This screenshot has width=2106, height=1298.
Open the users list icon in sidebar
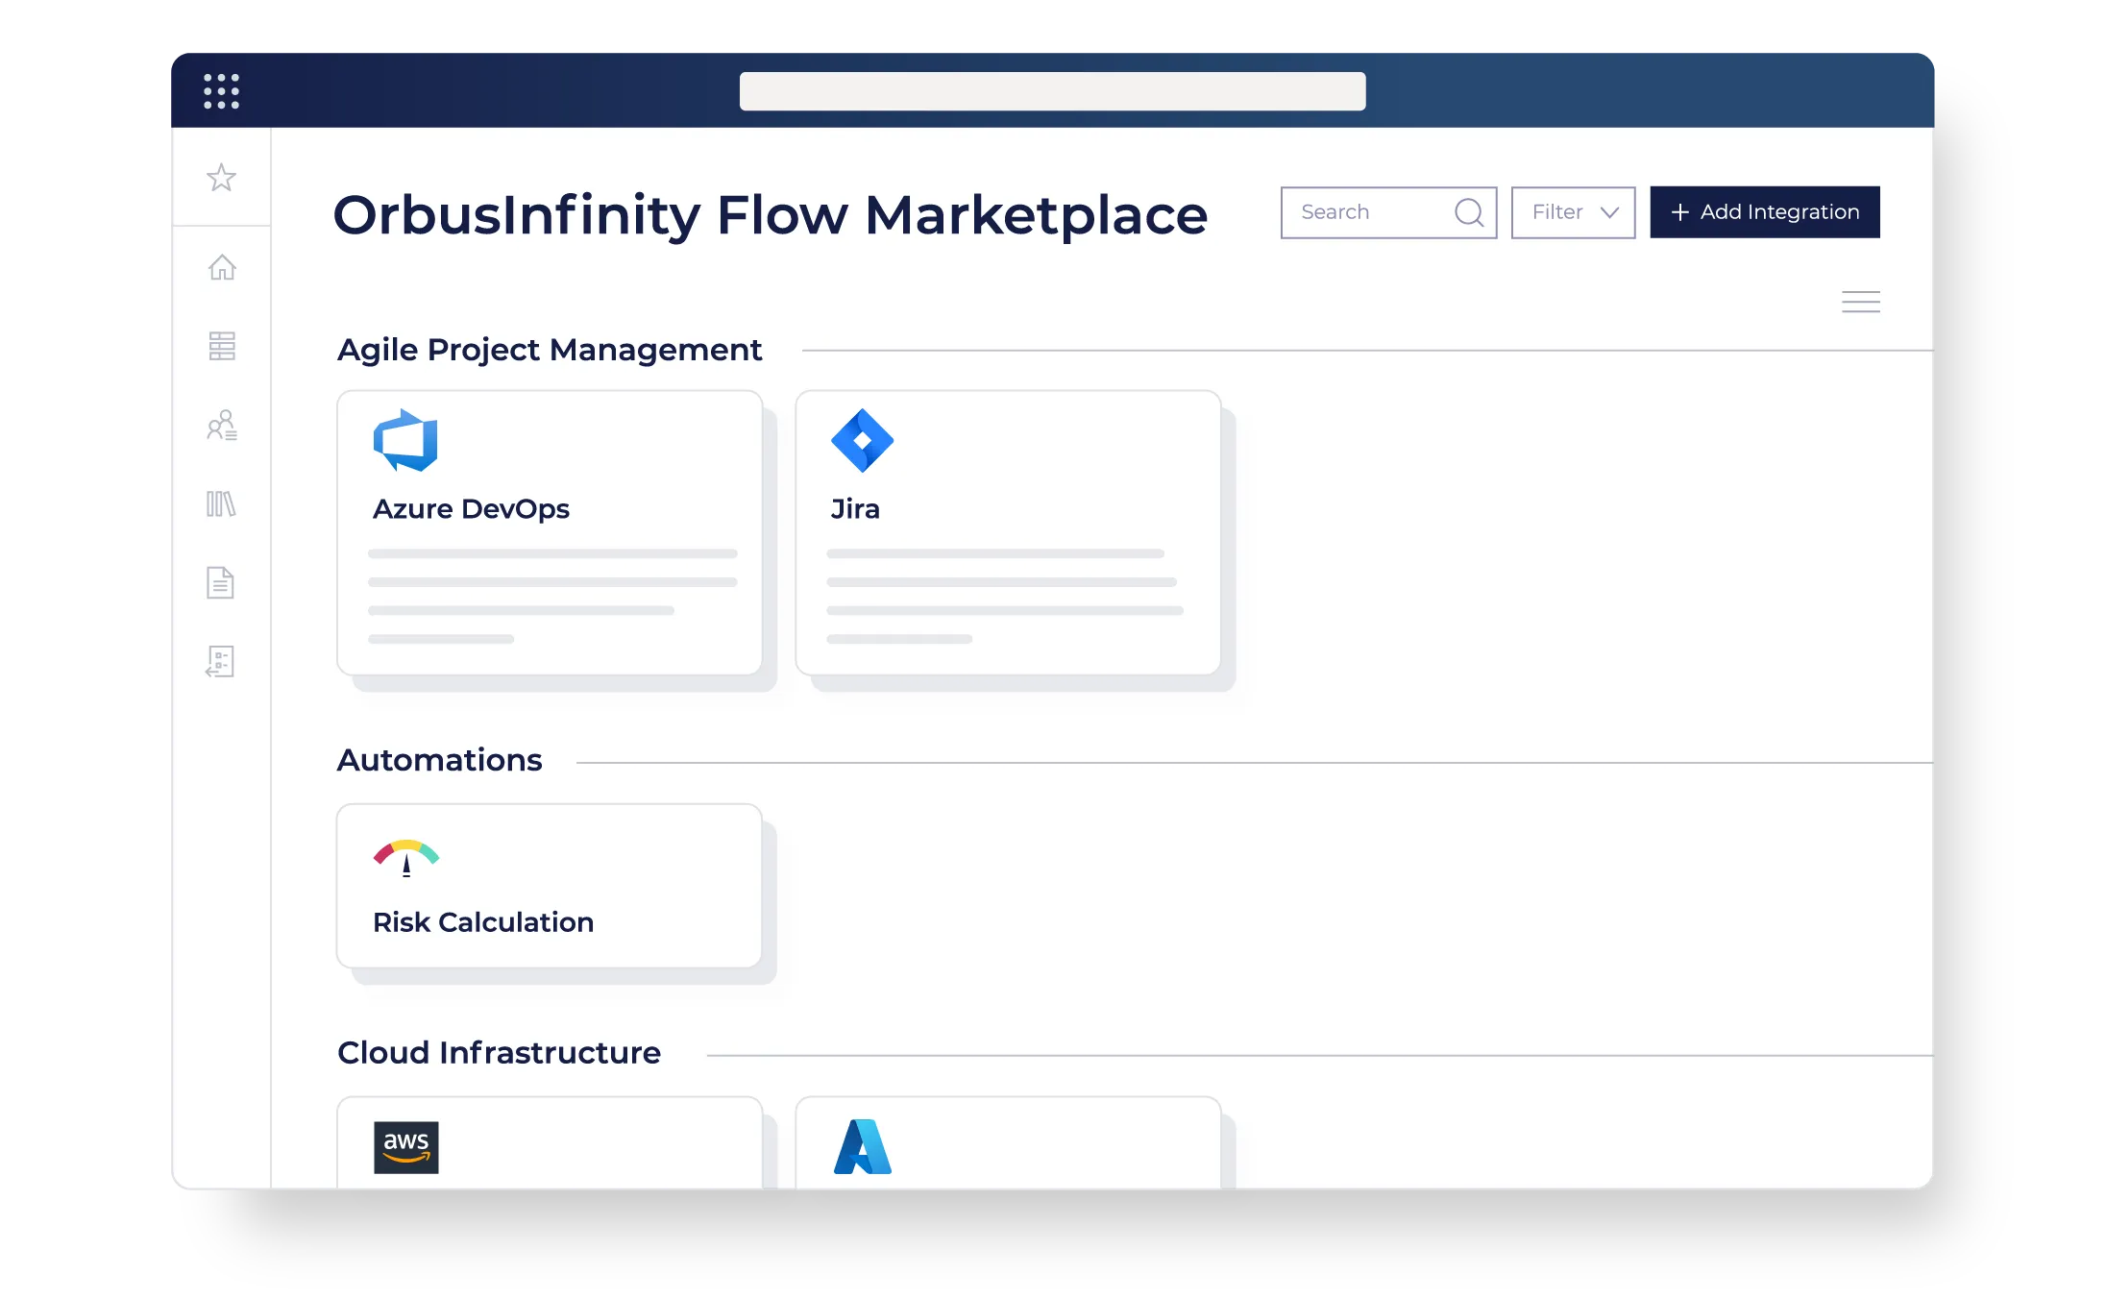pos(222,425)
